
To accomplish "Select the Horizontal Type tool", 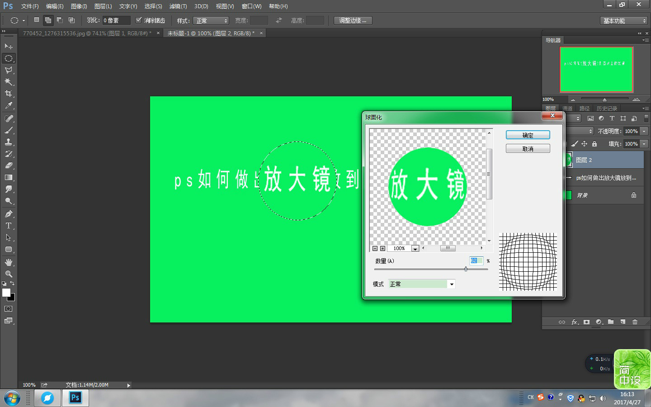I will (x=9, y=226).
